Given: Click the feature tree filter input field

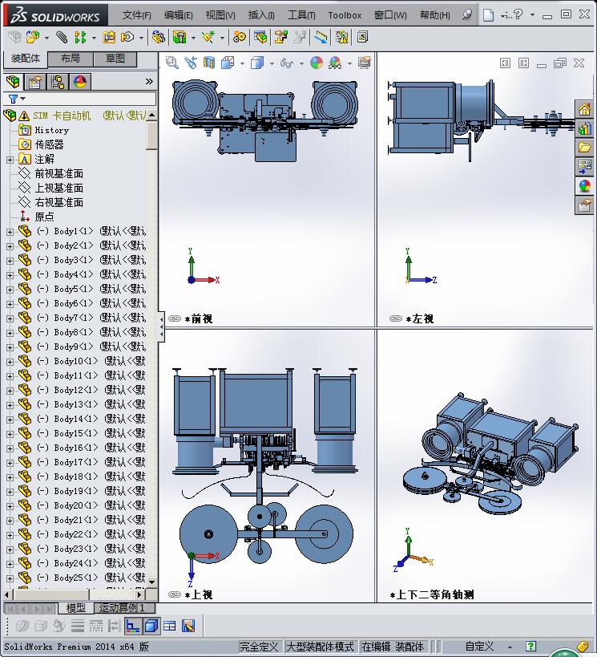Looking at the screenshot, I should [81, 99].
